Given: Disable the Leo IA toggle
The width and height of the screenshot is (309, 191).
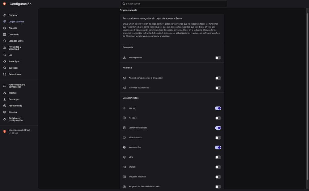Looking at the screenshot, I should click(218, 108).
